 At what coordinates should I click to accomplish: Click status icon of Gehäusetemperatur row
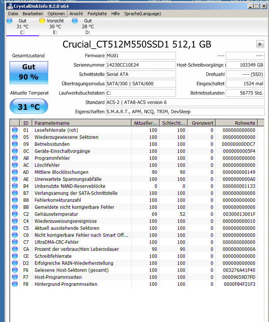coord(15,214)
